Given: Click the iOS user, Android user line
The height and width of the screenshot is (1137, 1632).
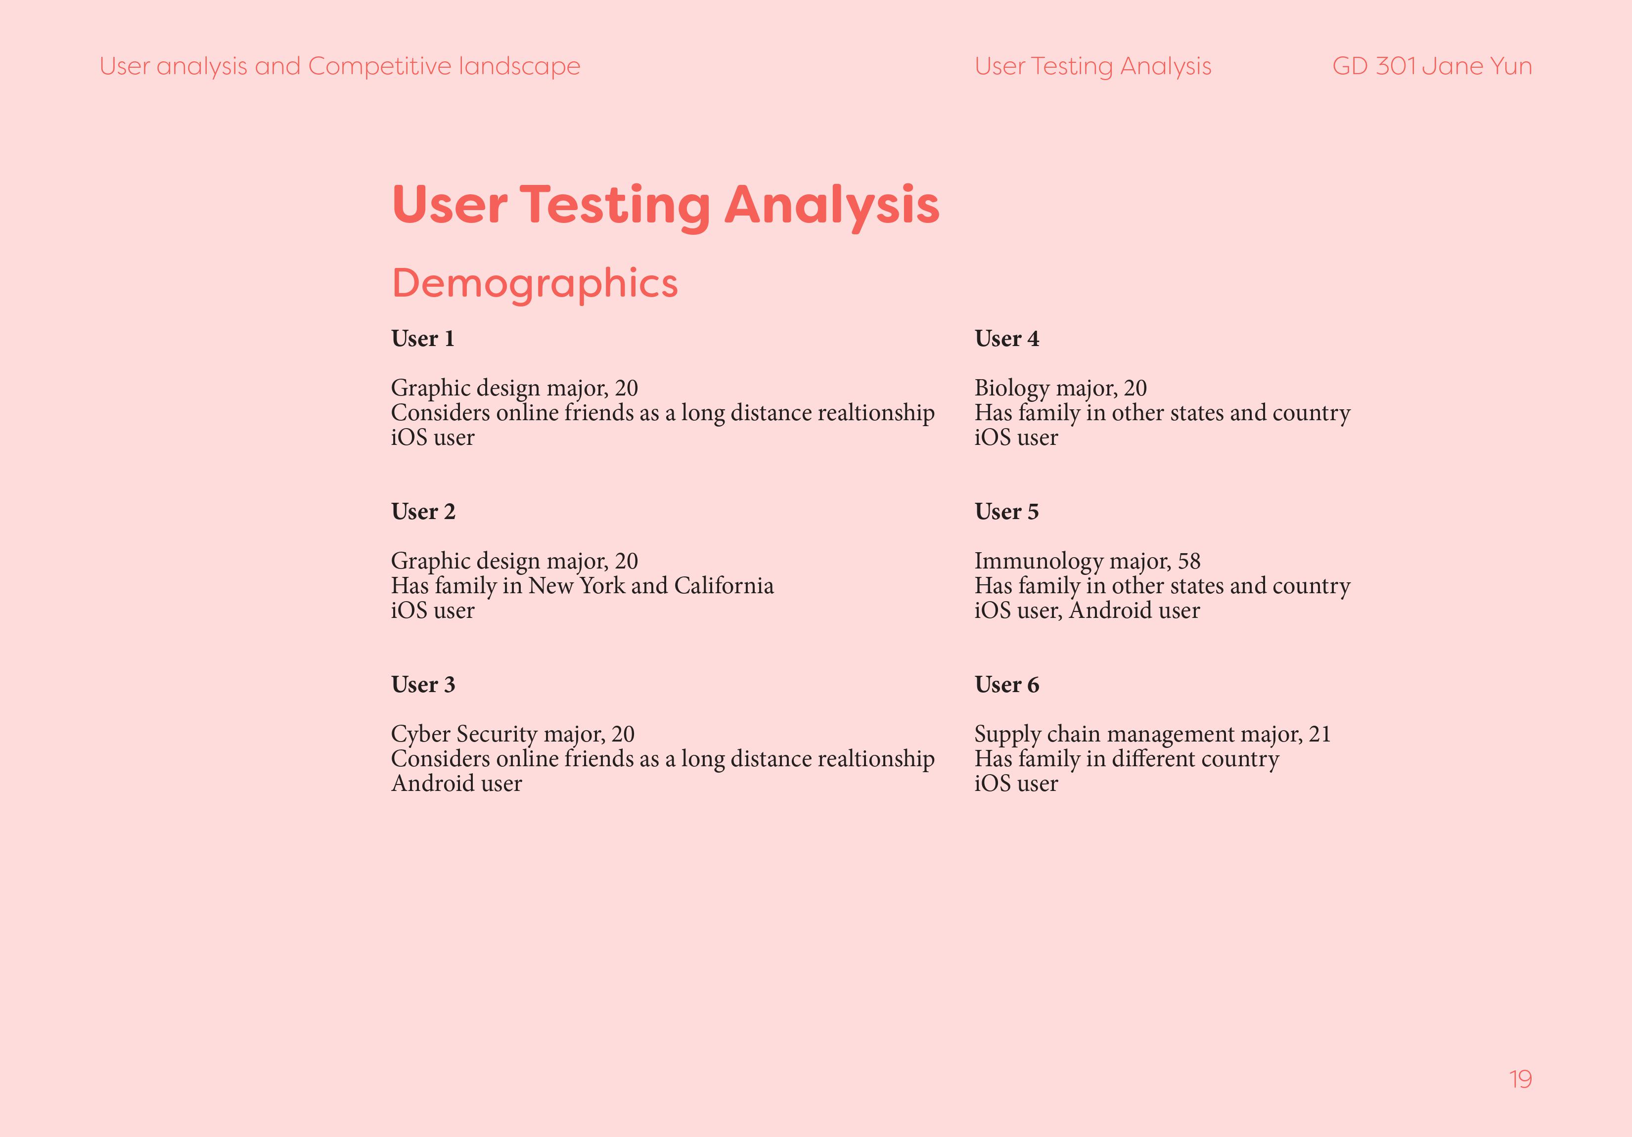Looking at the screenshot, I should (x=1087, y=611).
